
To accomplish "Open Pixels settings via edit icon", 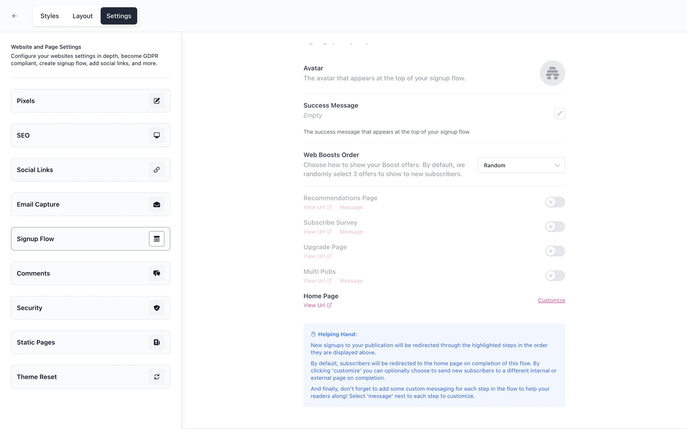I will (156, 101).
